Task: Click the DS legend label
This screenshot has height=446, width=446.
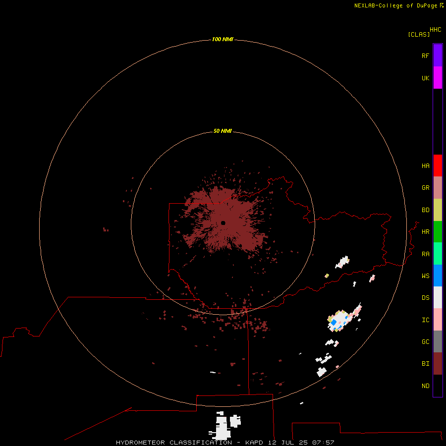Action: pyautogui.click(x=425, y=298)
